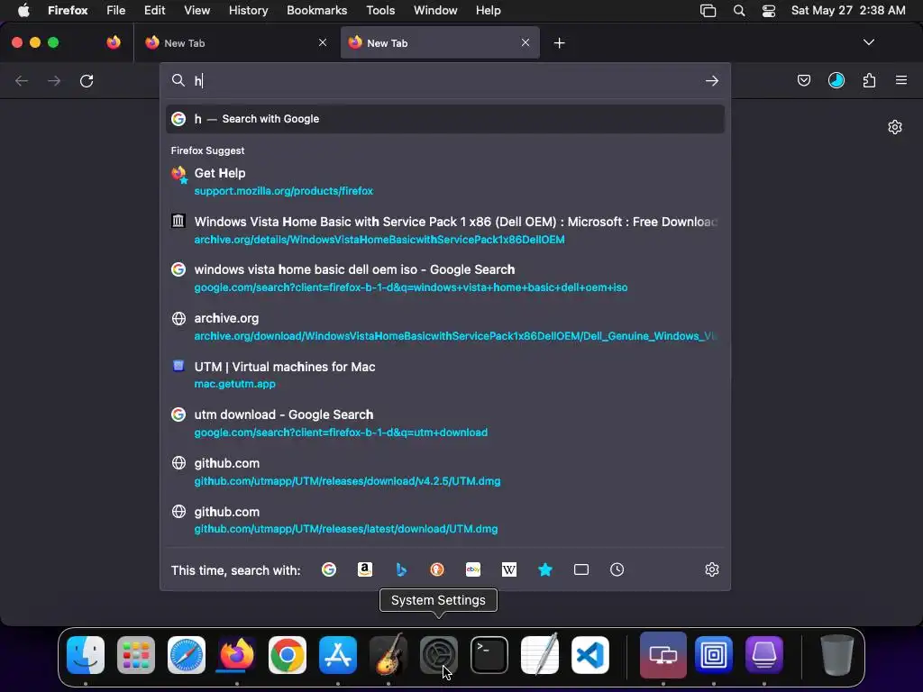Search this time with eBay
The width and height of the screenshot is (923, 692).
473,569
